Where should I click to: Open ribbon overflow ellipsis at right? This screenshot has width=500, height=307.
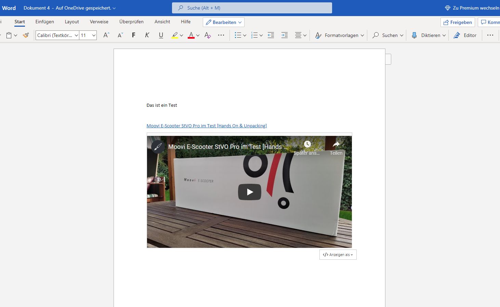[x=490, y=35]
